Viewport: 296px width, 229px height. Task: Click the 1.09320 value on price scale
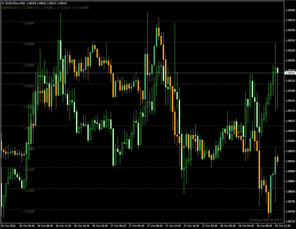point(290,51)
